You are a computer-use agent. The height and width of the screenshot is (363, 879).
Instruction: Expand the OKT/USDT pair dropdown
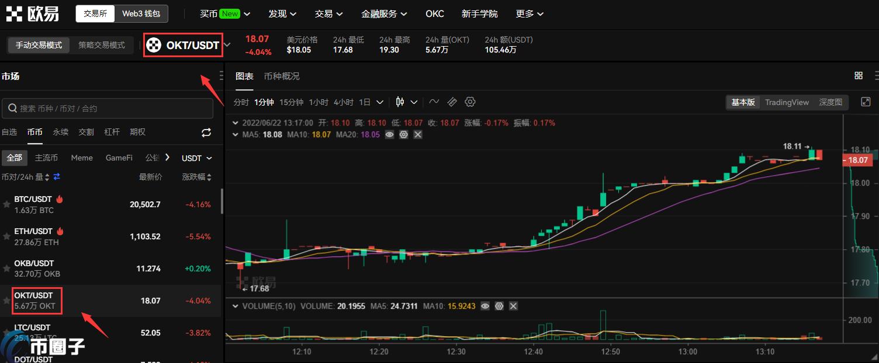click(227, 45)
